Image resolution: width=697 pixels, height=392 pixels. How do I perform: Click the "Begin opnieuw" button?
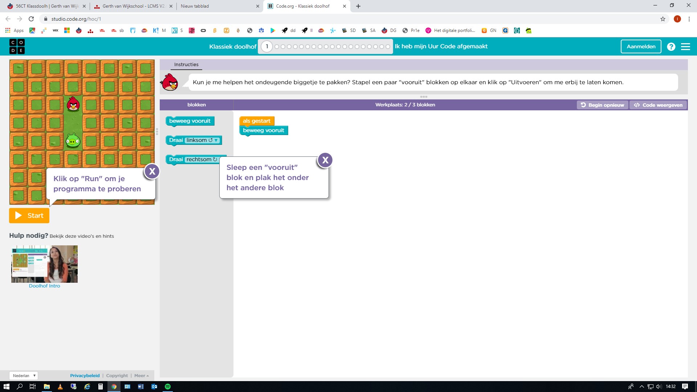[602, 105]
